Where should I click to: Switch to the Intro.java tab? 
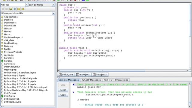click(x=83, y=74)
